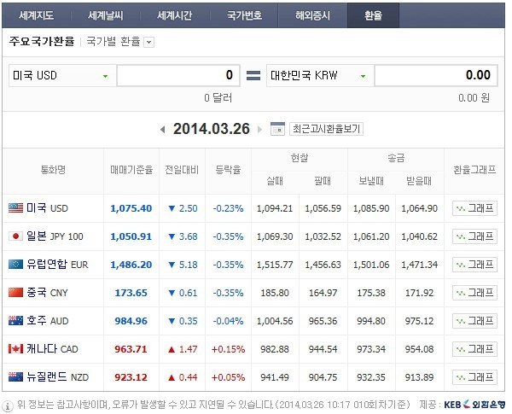Open the 그래프 button for 유럽연합 EUR

(x=474, y=265)
